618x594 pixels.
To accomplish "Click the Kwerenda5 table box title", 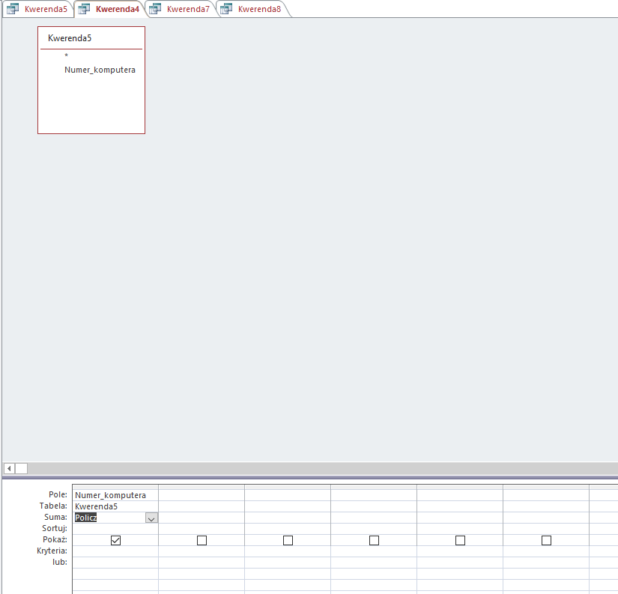I will [70, 38].
